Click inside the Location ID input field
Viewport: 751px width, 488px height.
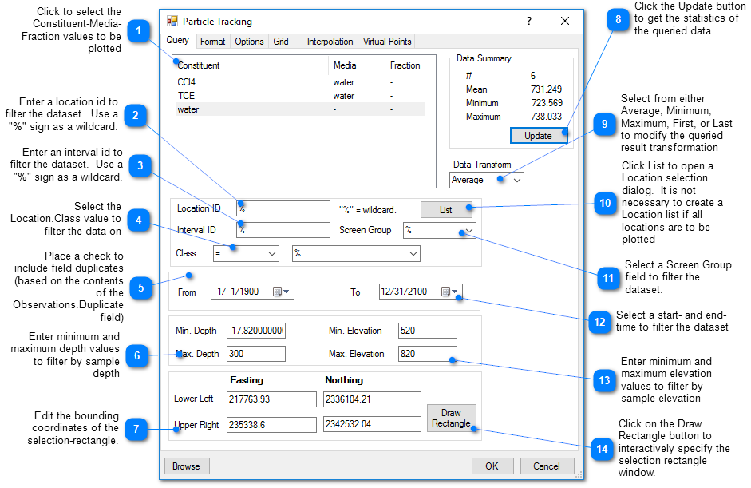click(283, 208)
